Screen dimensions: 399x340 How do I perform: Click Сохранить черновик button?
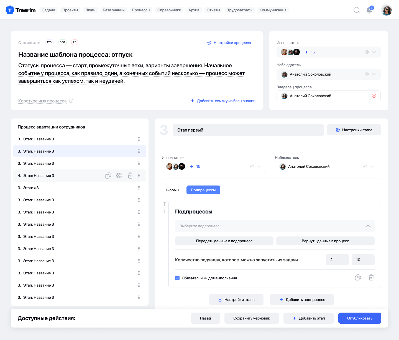pos(251,318)
